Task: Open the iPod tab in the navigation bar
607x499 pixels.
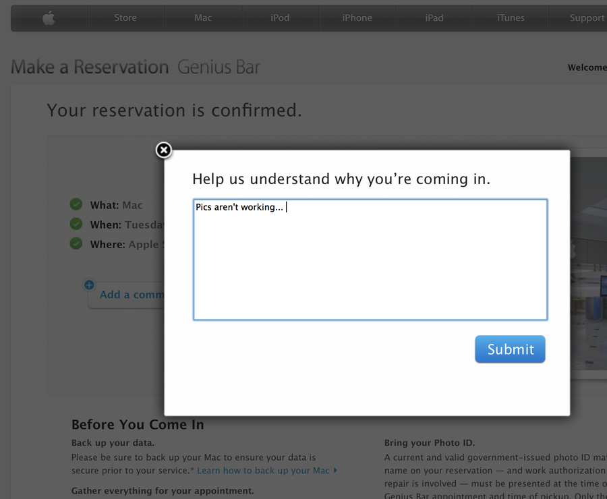Action: pyautogui.click(x=280, y=18)
